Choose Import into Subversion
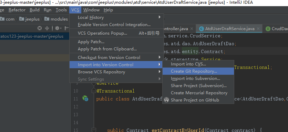The width and height of the screenshot is (288, 132). click(198, 79)
